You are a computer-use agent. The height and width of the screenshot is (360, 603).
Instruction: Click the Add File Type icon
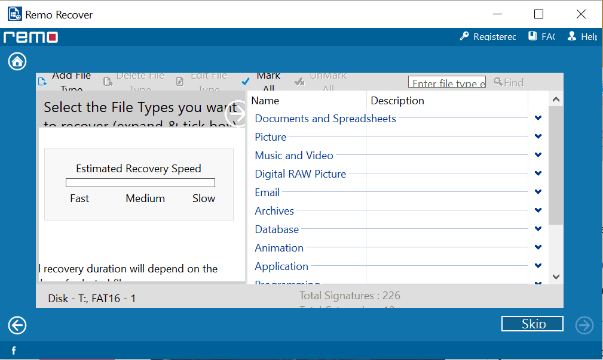[42, 81]
